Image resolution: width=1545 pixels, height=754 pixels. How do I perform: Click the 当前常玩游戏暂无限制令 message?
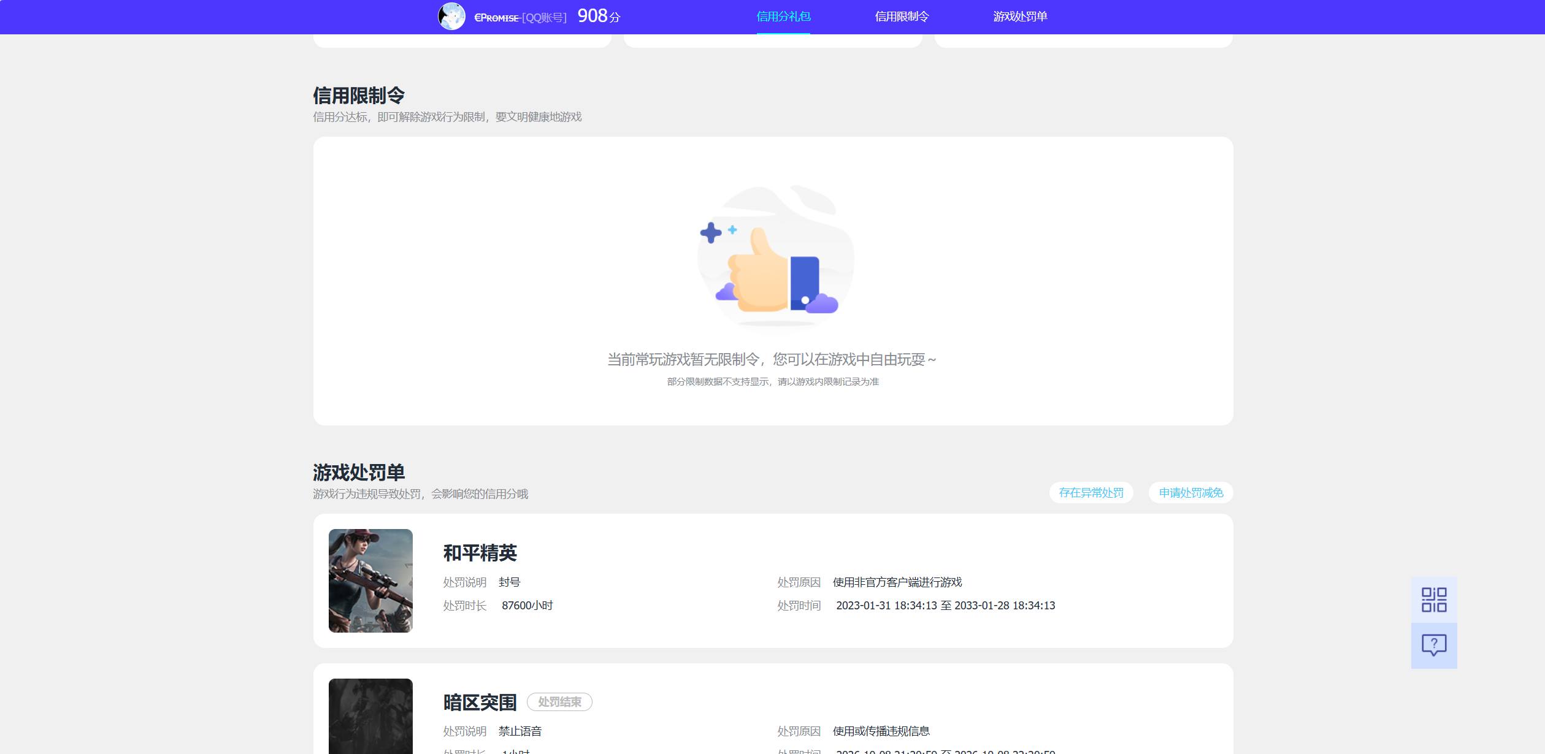tap(772, 359)
